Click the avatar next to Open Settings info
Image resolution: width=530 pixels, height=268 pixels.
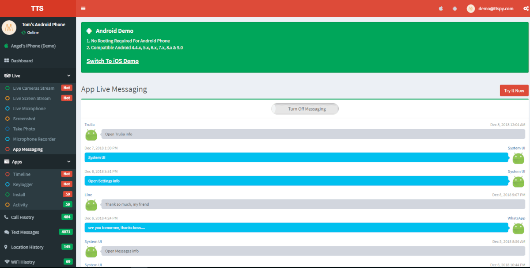pyautogui.click(x=518, y=181)
